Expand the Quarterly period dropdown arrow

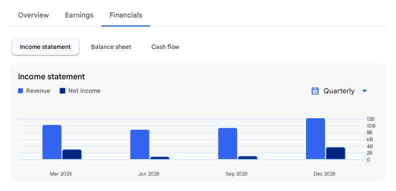(x=364, y=91)
